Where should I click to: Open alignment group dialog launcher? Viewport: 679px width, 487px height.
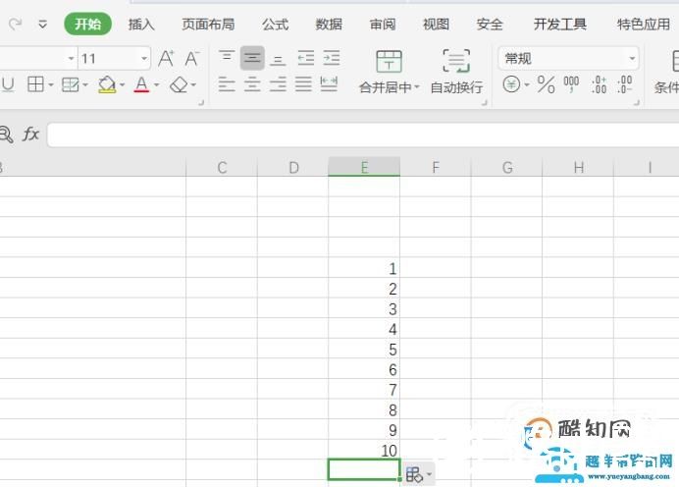pyautogui.click(x=484, y=103)
